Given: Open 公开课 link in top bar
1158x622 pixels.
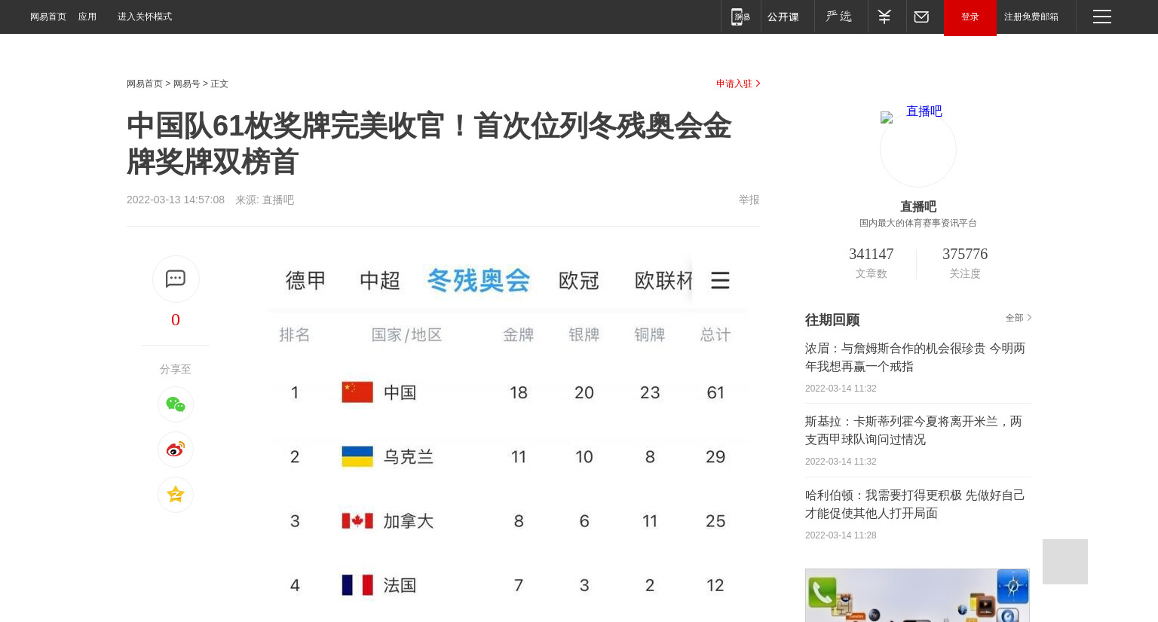Looking at the screenshot, I should tap(783, 17).
